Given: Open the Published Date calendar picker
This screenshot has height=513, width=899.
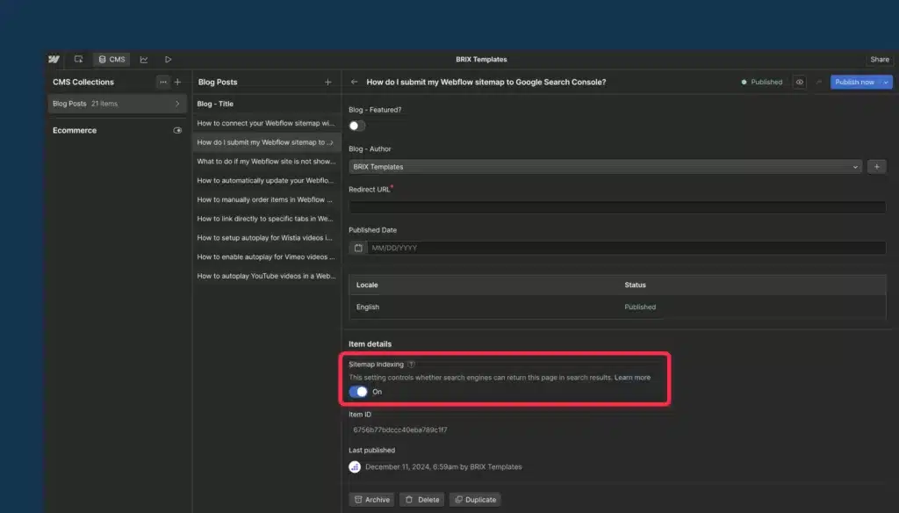Looking at the screenshot, I should click(358, 248).
